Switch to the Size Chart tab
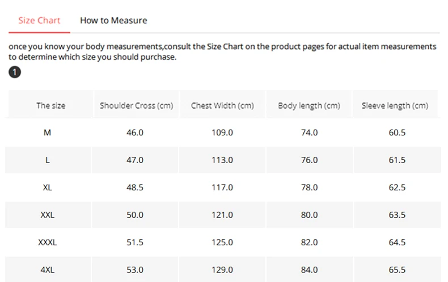 [x=40, y=20]
